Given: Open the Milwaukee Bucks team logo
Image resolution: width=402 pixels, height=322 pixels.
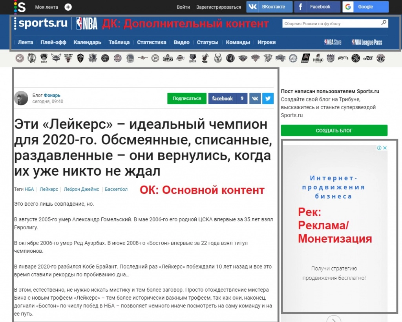Looking at the screenshot, I should point(217,58).
